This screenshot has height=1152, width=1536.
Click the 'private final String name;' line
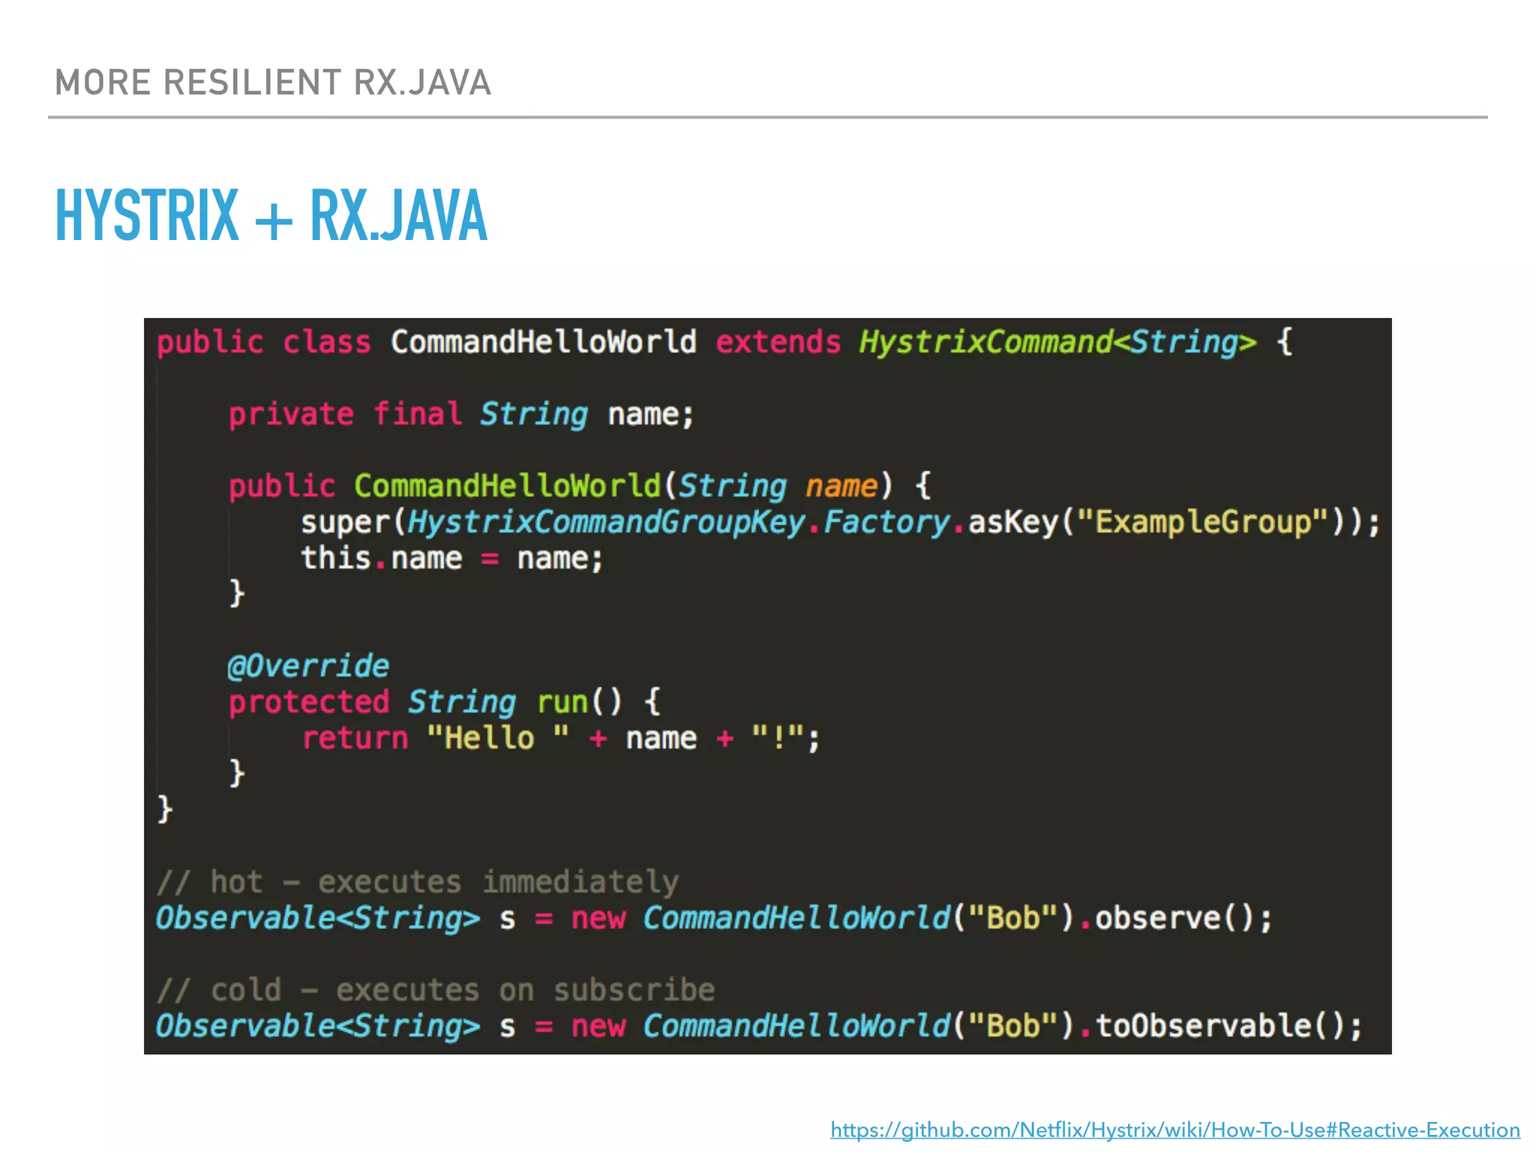(461, 415)
